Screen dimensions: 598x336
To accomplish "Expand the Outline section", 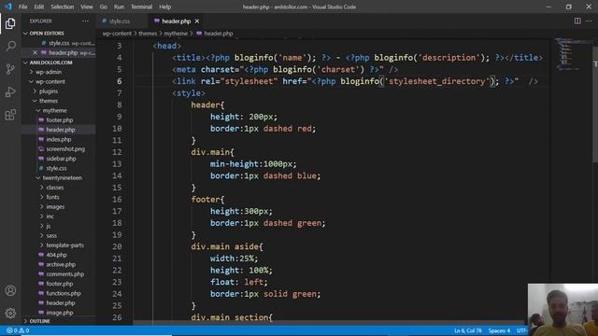I will point(39,321).
